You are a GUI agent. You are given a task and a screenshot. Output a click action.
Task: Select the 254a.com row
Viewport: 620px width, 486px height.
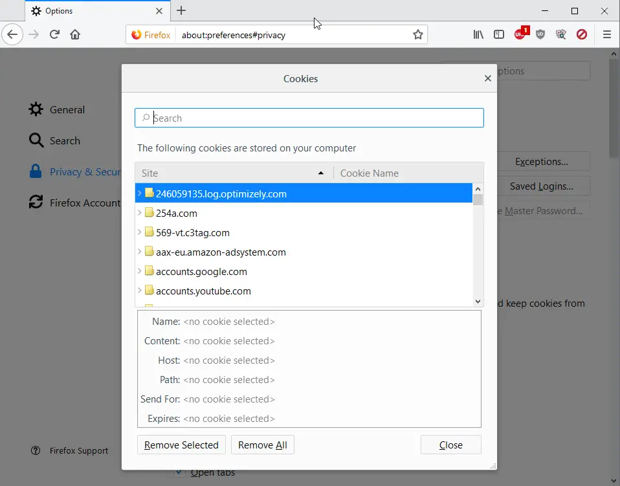pyautogui.click(x=304, y=213)
